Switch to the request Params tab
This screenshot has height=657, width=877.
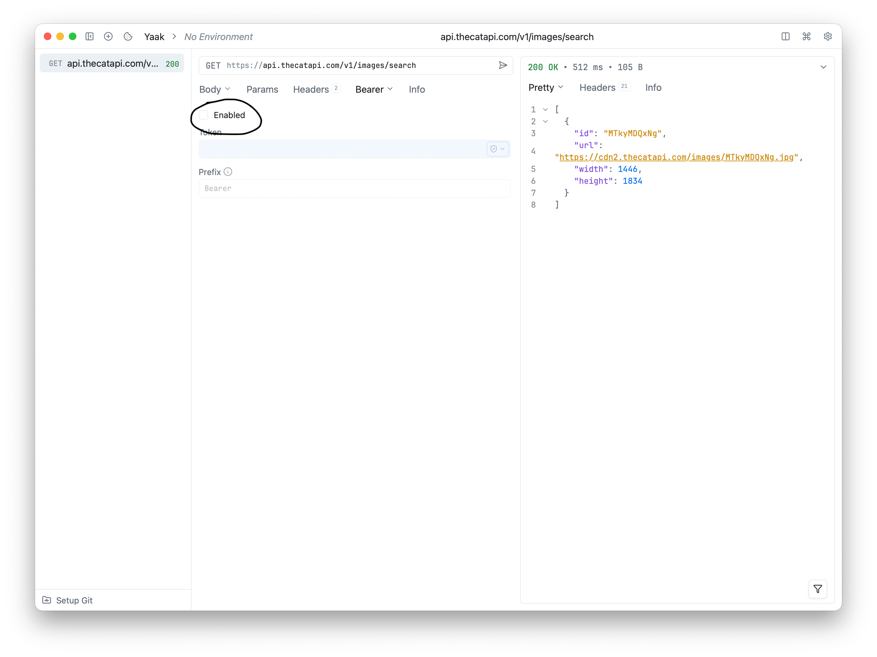pyautogui.click(x=262, y=89)
